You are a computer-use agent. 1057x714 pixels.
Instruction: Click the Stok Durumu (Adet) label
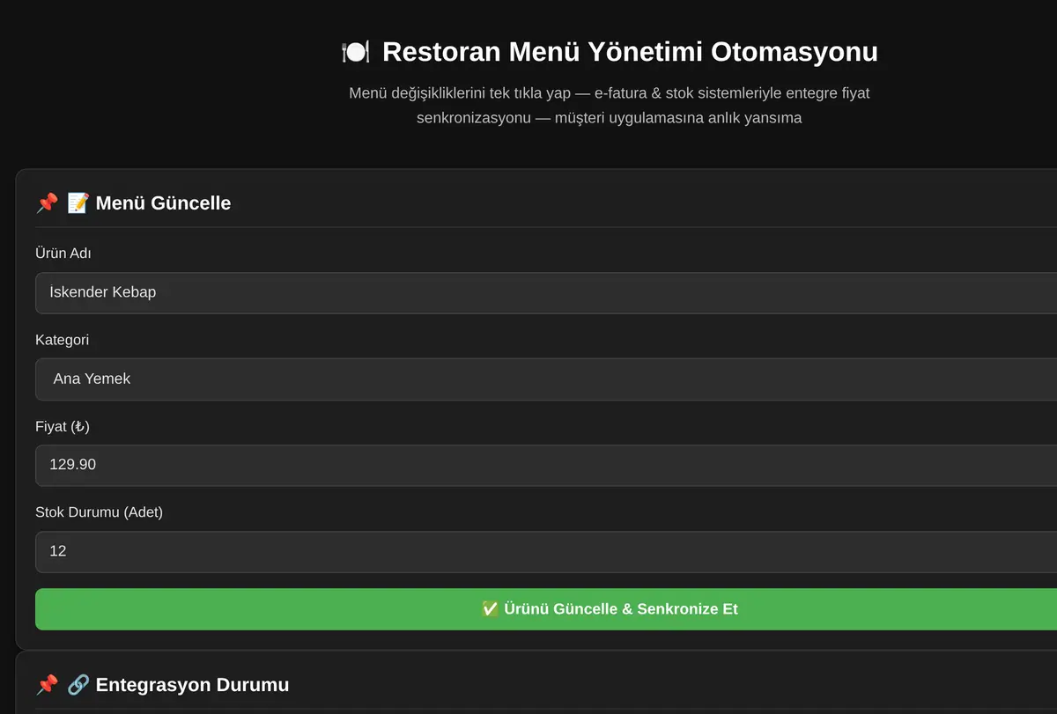point(99,512)
